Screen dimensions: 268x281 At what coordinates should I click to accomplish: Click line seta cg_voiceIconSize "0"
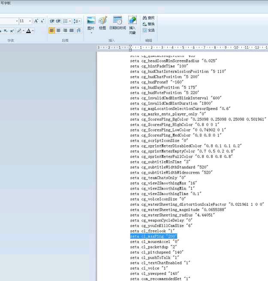click(158, 199)
